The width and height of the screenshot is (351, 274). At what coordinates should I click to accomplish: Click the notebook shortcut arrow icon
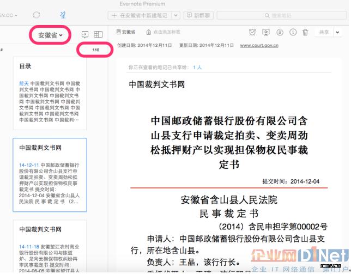[84, 35]
